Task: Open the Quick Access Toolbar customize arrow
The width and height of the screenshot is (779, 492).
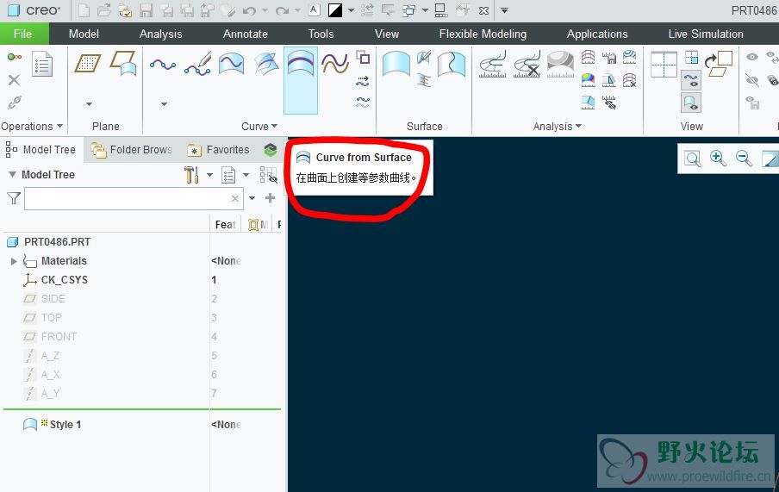Action: click(x=504, y=10)
